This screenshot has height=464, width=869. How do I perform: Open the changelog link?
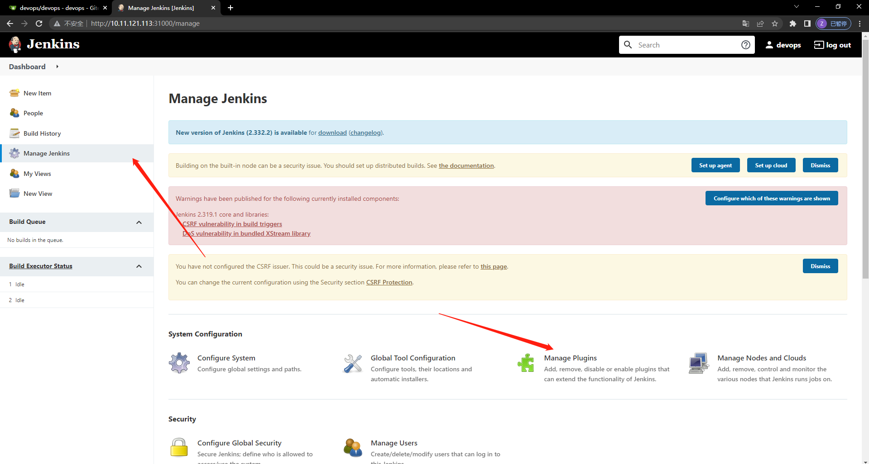click(x=365, y=133)
